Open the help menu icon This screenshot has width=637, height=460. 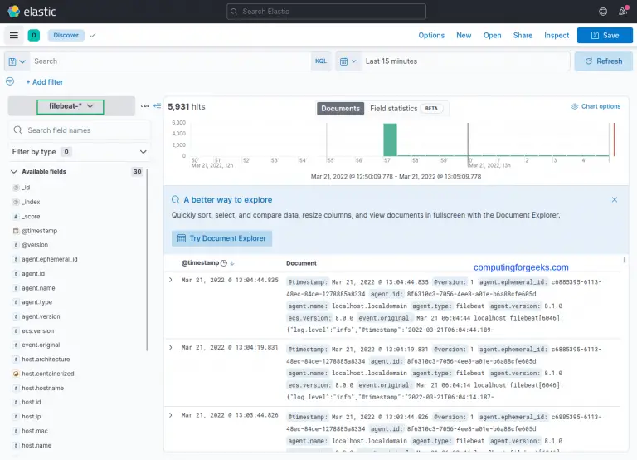pyautogui.click(x=603, y=12)
